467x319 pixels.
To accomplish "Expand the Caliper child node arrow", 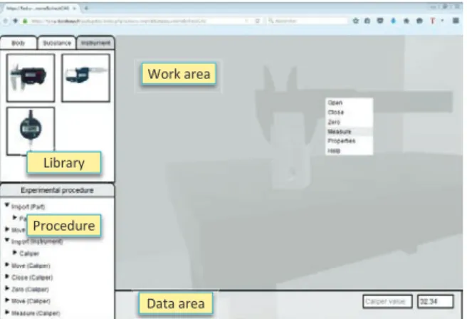I will coord(14,253).
